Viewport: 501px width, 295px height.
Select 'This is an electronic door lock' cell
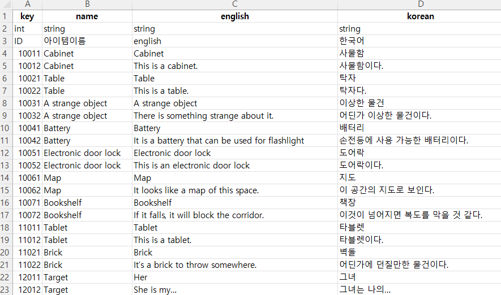point(235,166)
